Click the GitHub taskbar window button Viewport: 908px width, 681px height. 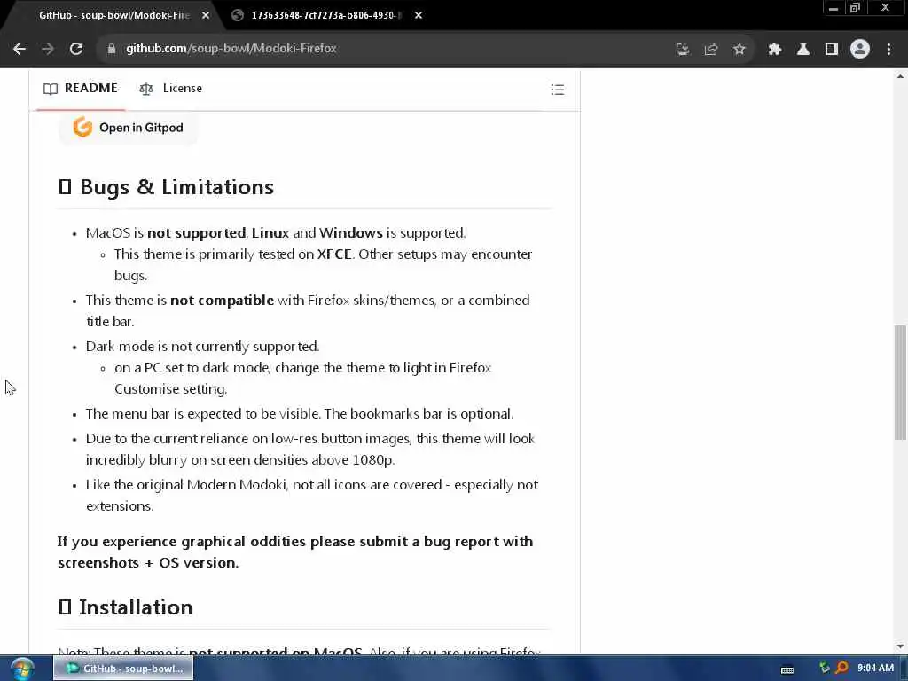(x=123, y=669)
